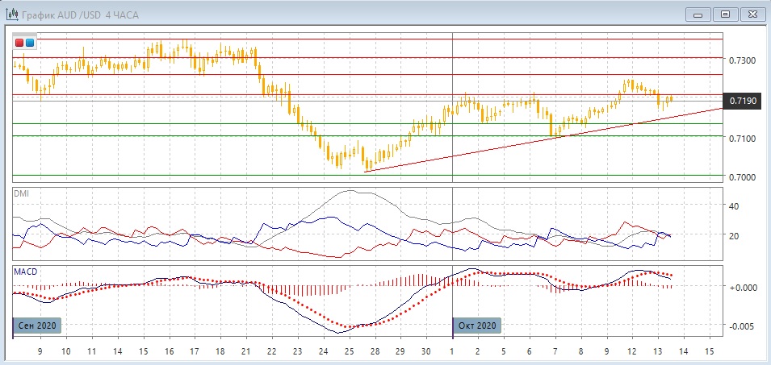Minimize the AUD/USD chart window
Viewport: 771px width, 365px height.
(x=698, y=14)
